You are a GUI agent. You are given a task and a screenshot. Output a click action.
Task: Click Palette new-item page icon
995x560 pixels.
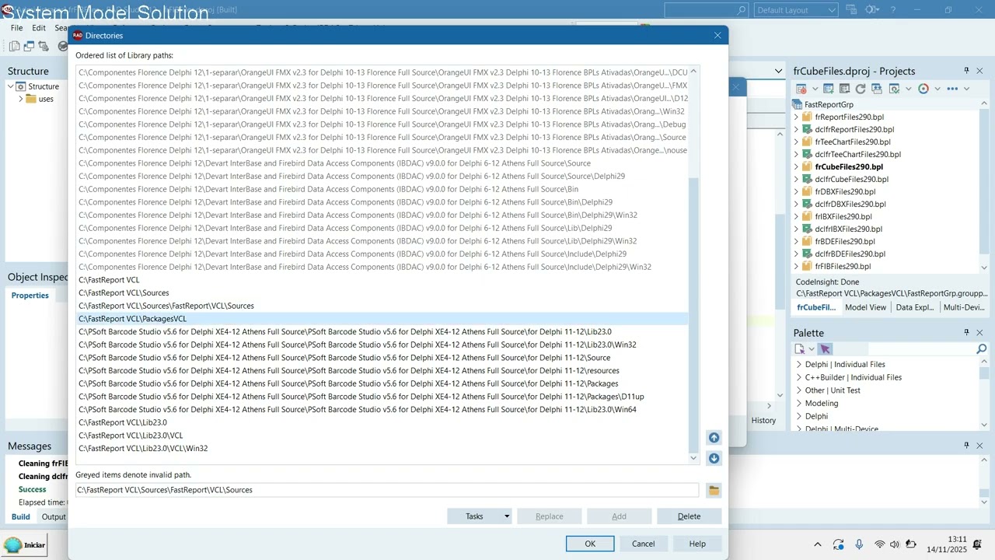(x=800, y=349)
